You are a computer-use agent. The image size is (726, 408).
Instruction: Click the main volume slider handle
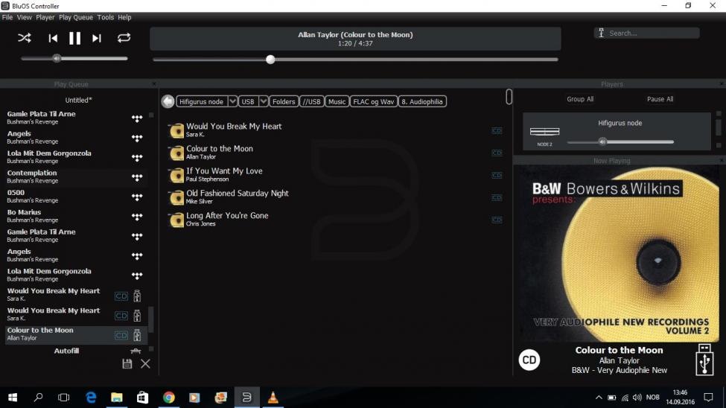click(57, 58)
